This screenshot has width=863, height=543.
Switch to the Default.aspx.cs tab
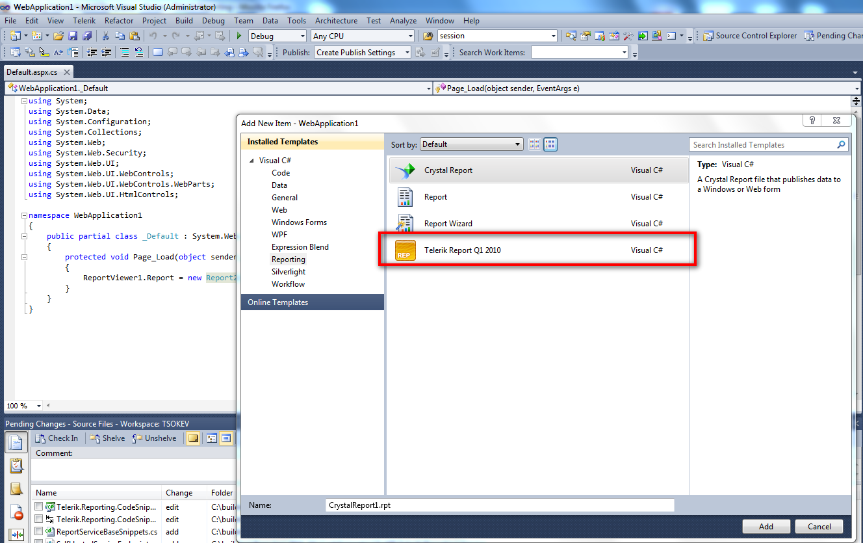tap(32, 72)
